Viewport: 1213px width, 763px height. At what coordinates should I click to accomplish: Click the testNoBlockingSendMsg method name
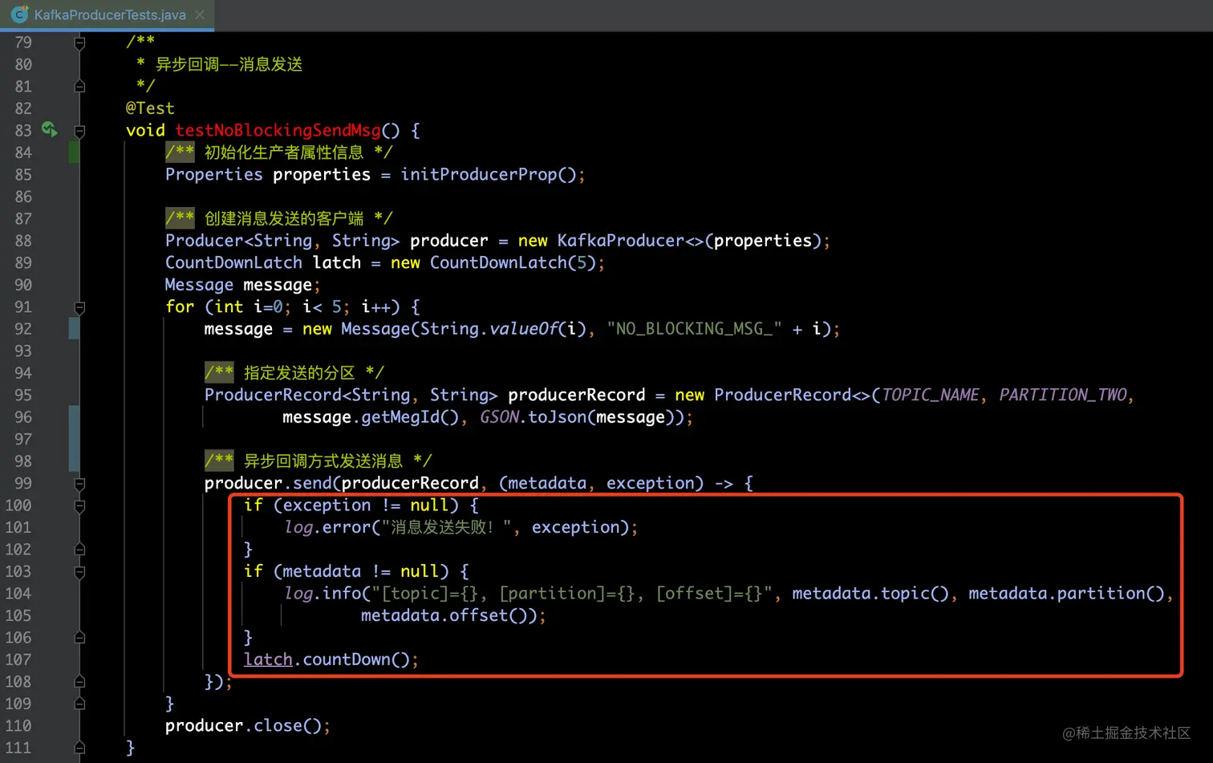pos(278,130)
